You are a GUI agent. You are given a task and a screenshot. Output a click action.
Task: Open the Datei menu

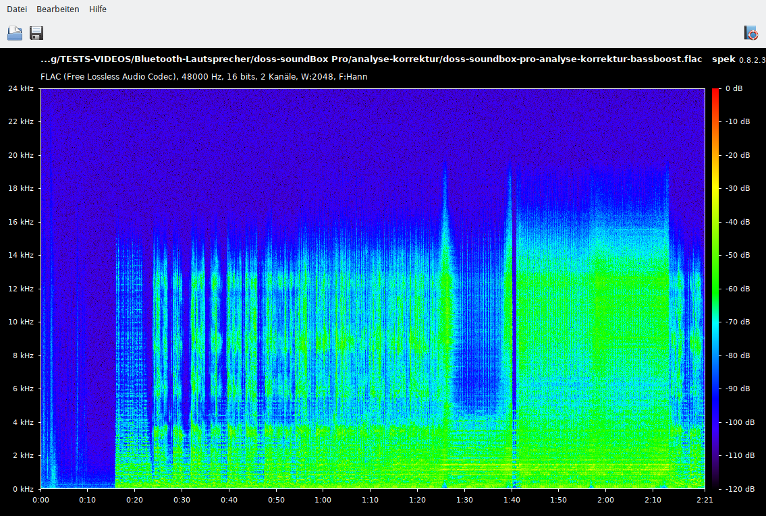pos(17,9)
